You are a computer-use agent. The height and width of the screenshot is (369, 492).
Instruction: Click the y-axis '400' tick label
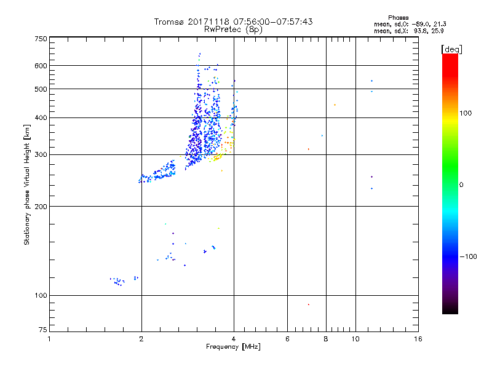41,118
